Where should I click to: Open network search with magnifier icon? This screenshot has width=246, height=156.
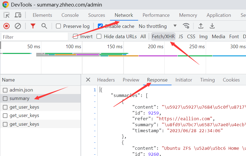[x=44, y=26]
